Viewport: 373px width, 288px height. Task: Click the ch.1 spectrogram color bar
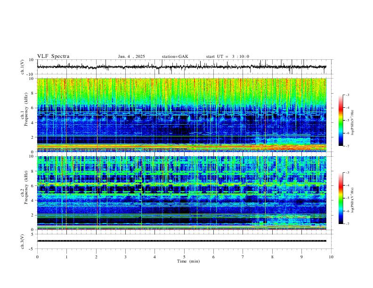click(x=341, y=120)
